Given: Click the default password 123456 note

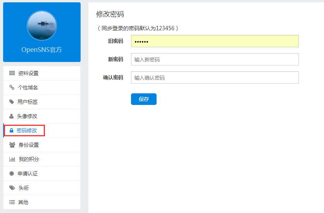Looking at the screenshot, I should click(138, 28).
